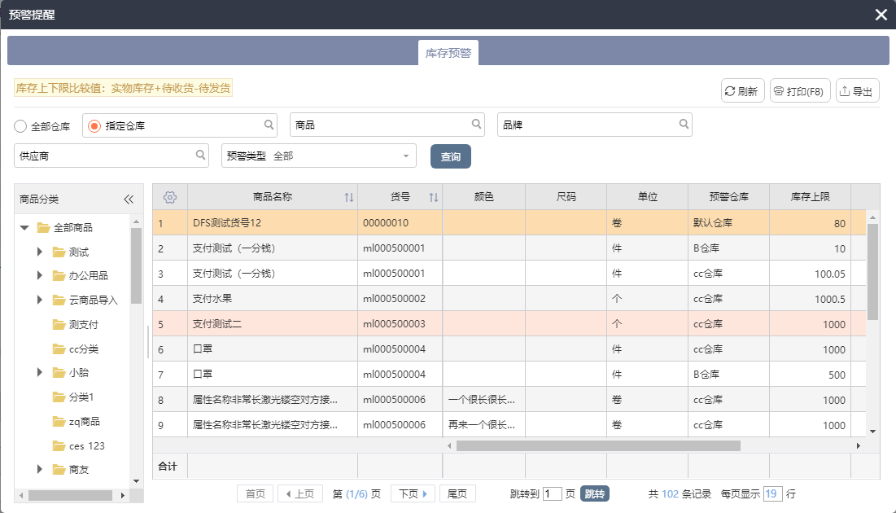Expand the 办公用品 category node

click(x=39, y=276)
